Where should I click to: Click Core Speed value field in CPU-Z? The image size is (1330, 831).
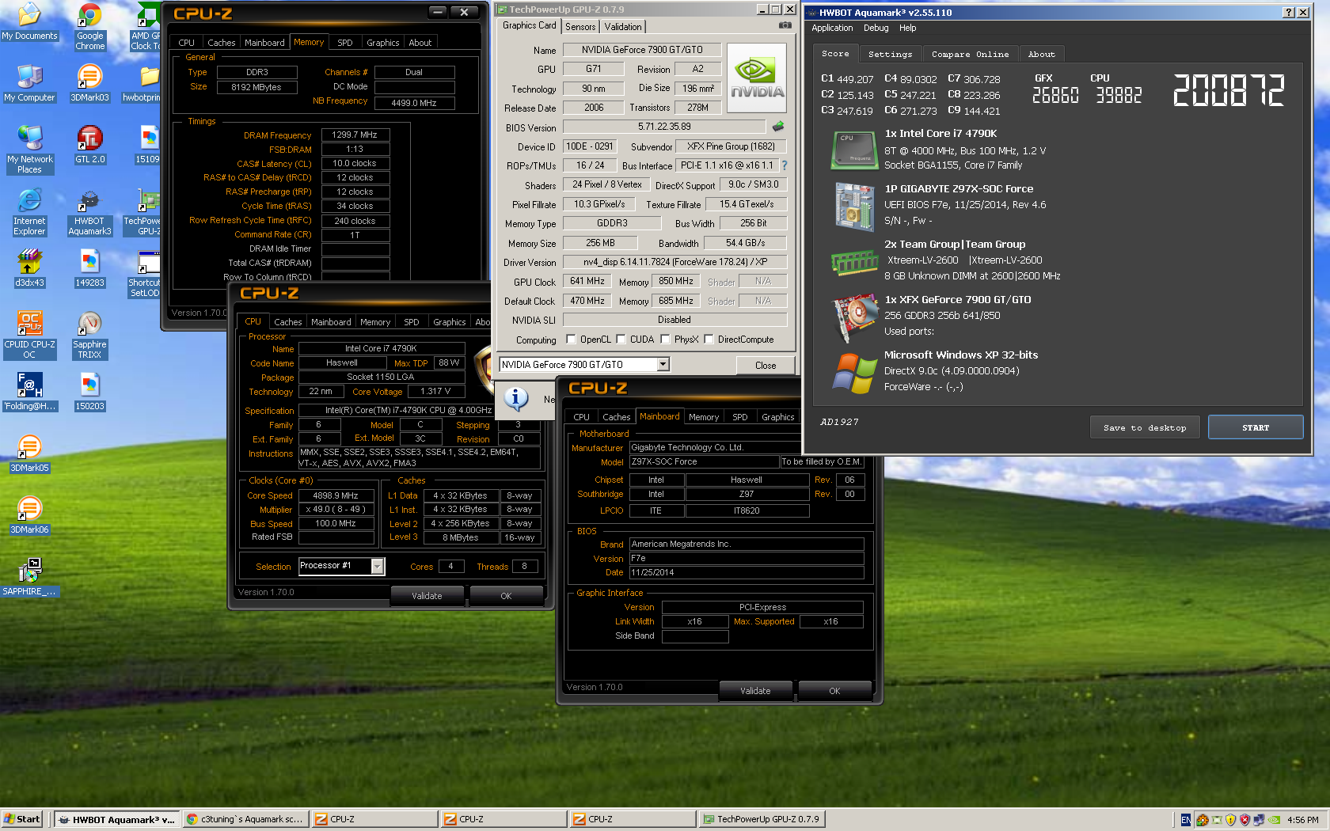336,495
